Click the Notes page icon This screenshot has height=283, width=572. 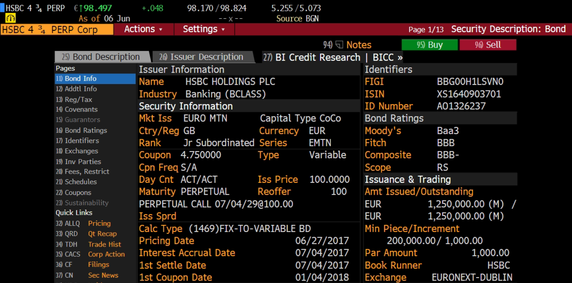point(339,45)
